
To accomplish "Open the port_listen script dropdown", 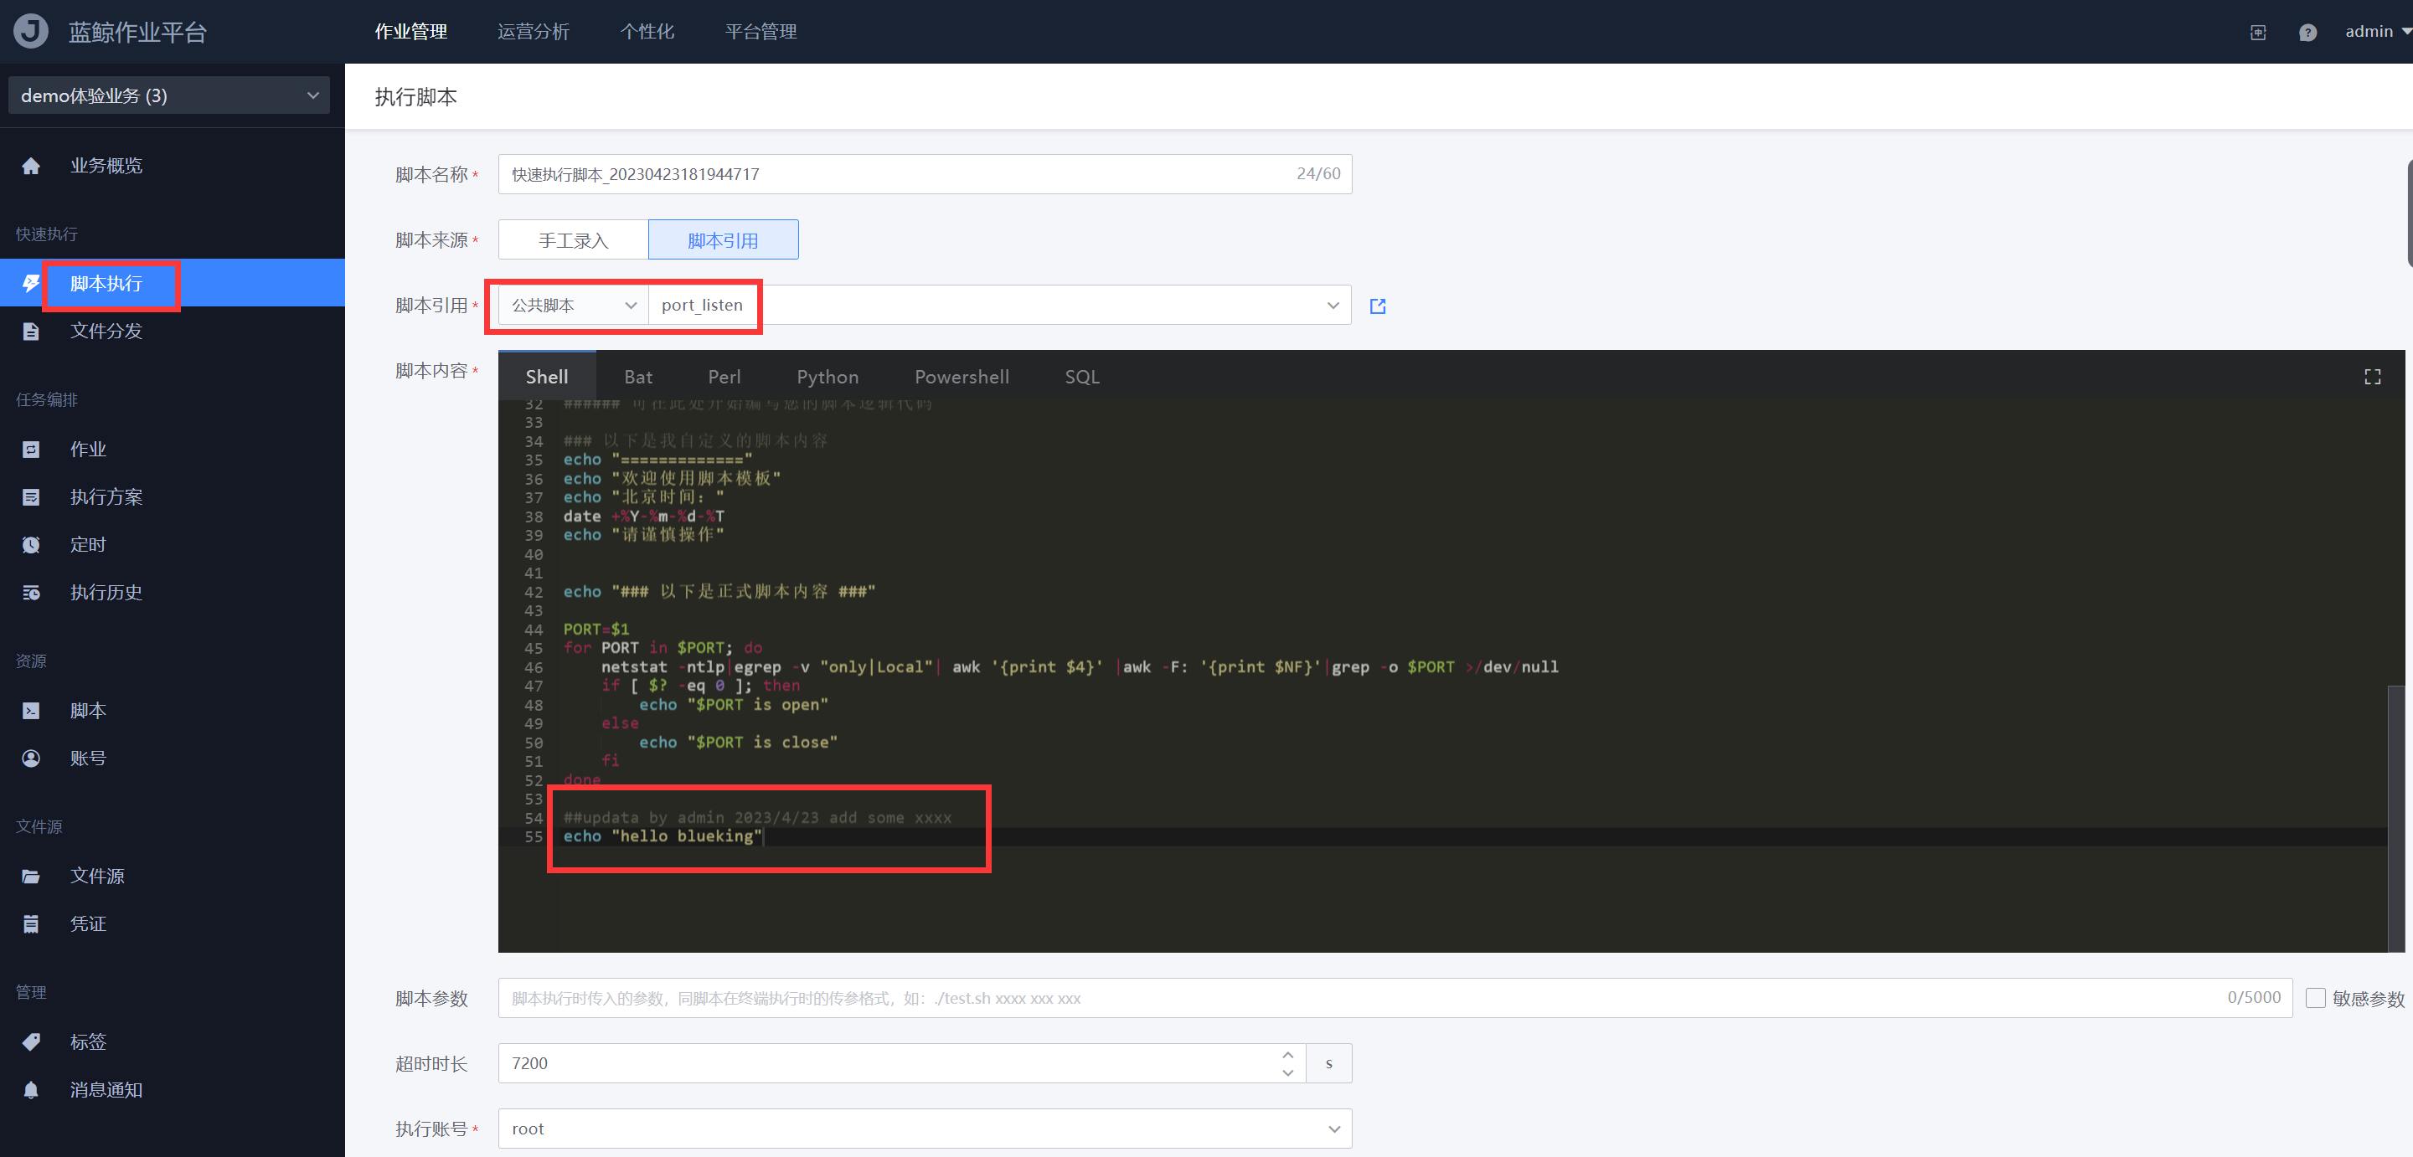I will (x=999, y=306).
